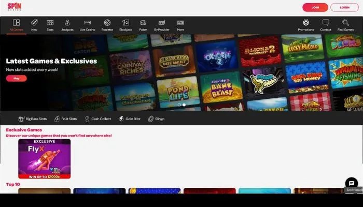Open the Bank Blast game tile
This screenshot has width=363, height=207.
pyautogui.click(x=221, y=87)
